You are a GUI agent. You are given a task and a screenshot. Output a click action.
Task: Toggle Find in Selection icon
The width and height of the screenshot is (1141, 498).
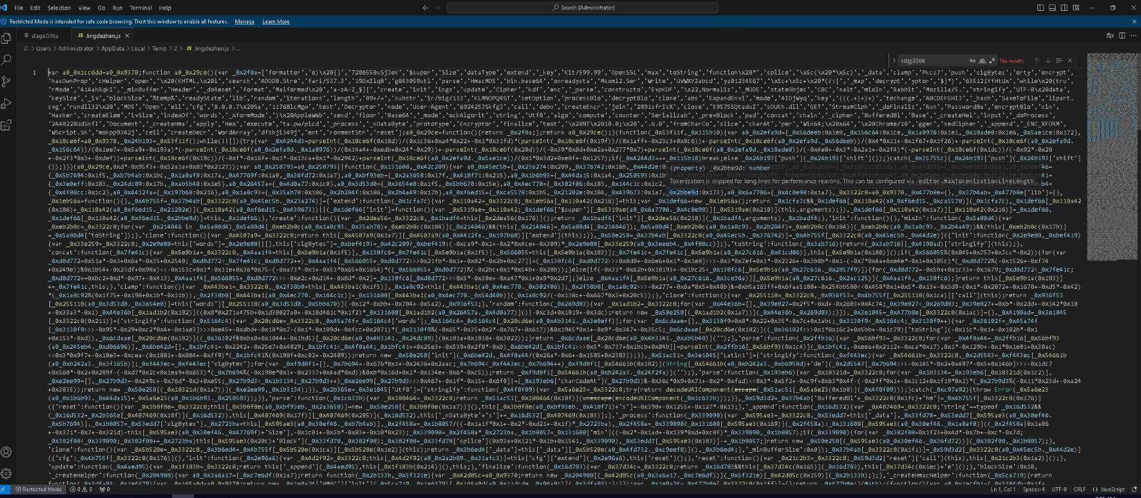[x=1059, y=61]
